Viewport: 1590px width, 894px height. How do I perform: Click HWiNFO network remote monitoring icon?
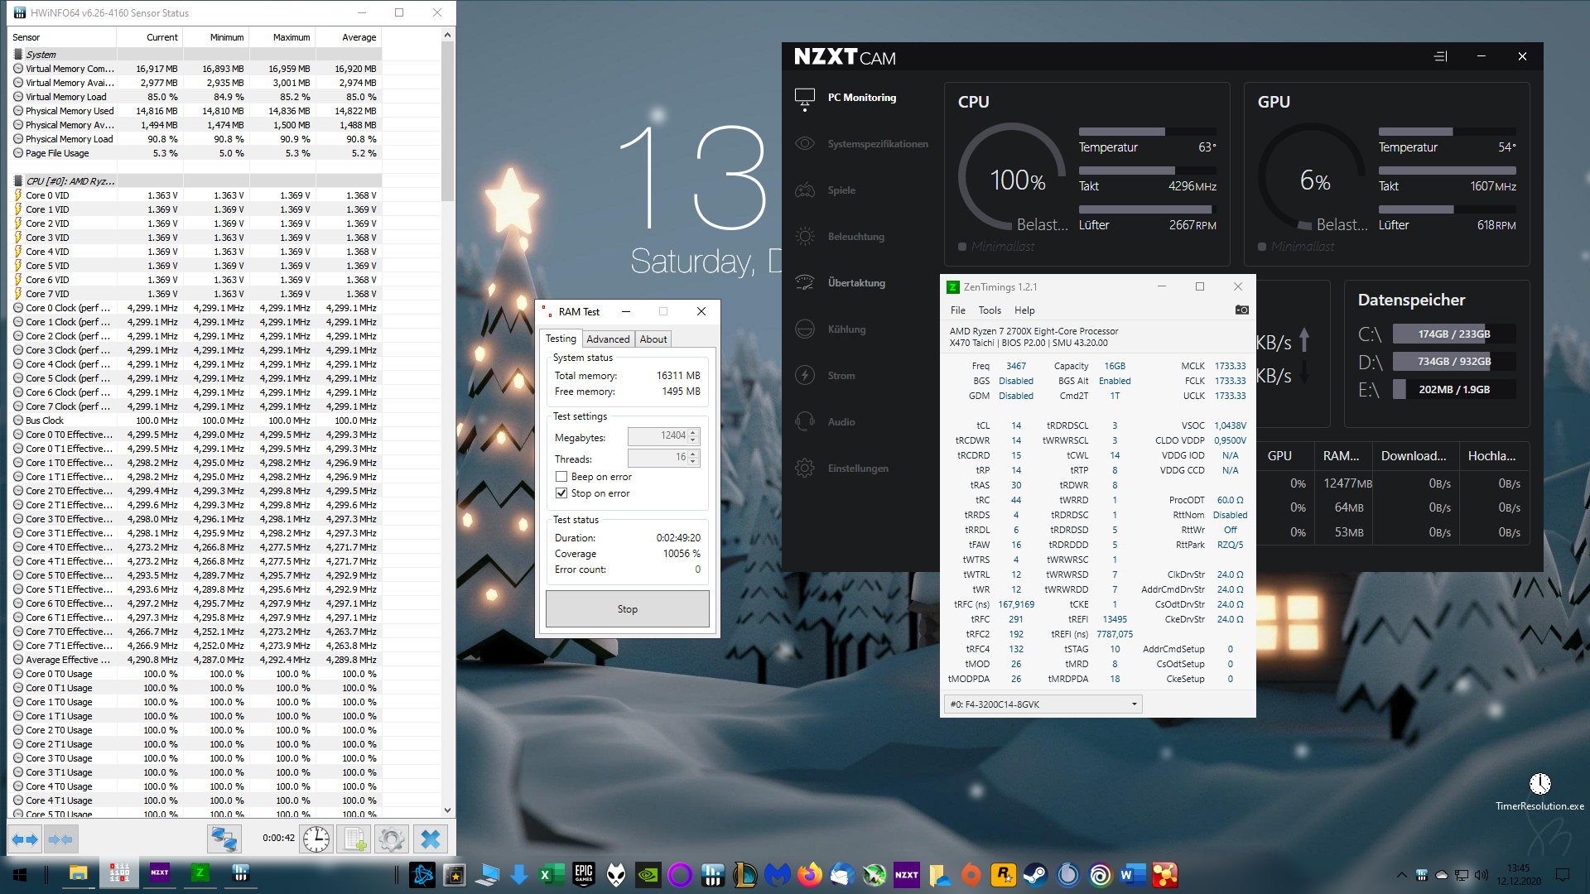pos(224,839)
